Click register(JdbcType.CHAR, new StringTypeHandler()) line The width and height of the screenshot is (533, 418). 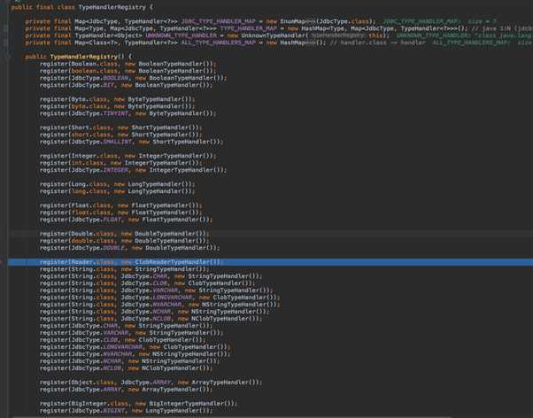coord(126,326)
